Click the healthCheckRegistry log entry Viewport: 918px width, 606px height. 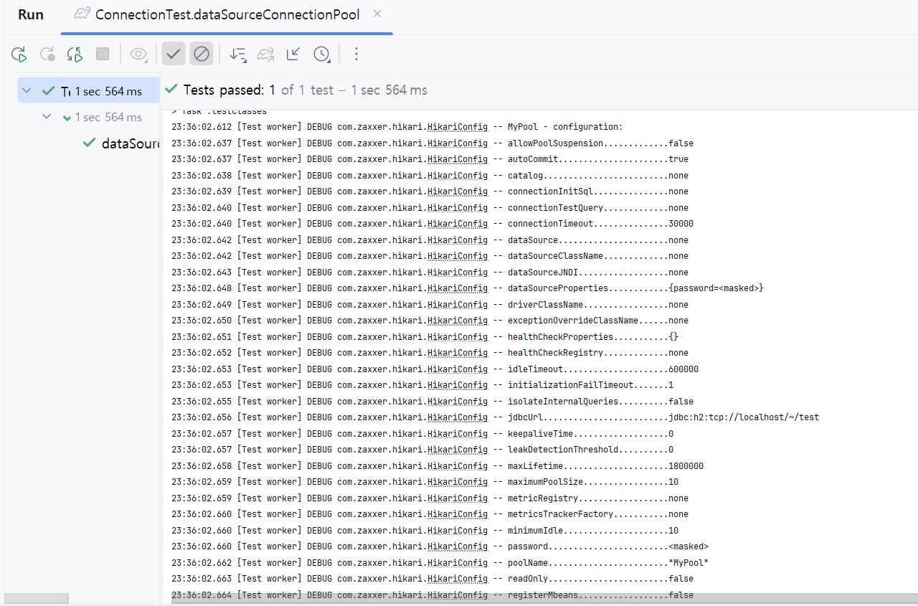(x=597, y=353)
